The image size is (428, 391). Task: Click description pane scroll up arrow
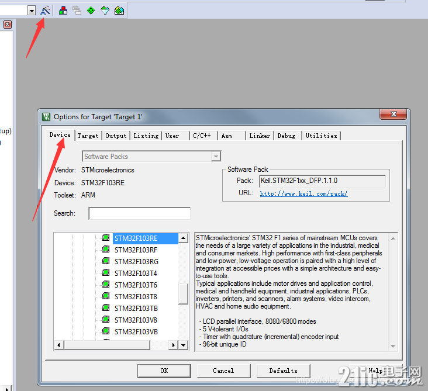393,238
